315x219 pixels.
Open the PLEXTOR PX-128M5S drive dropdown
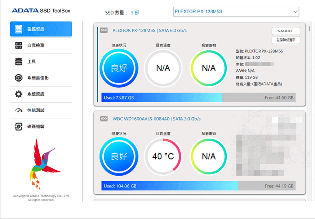pyautogui.click(x=236, y=11)
